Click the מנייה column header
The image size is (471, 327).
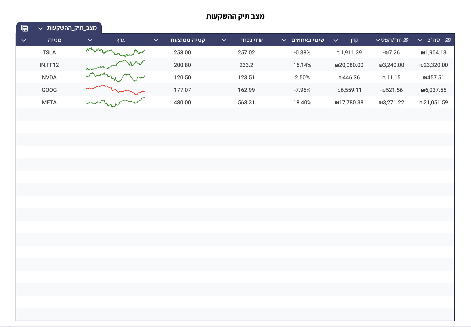[x=54, y=40]
